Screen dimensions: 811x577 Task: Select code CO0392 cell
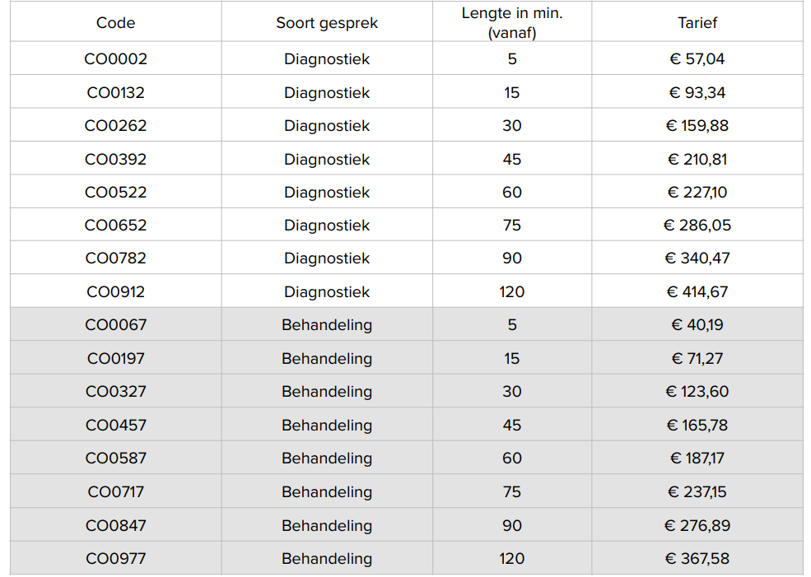(115, 159)
